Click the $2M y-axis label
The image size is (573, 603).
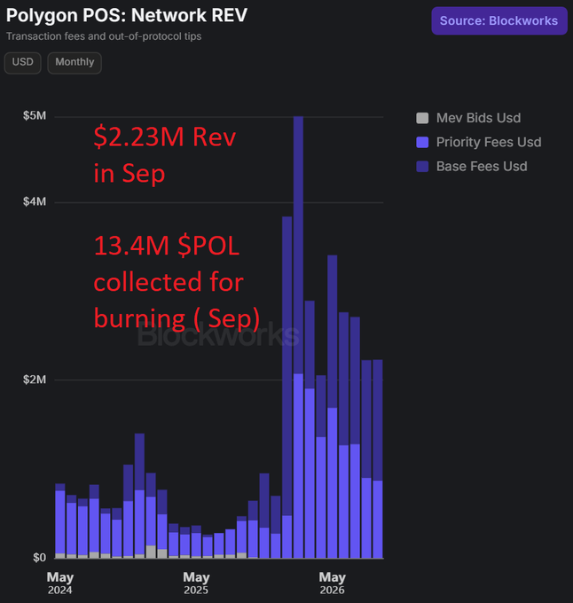pyautogui.click(x=35, y=380)
